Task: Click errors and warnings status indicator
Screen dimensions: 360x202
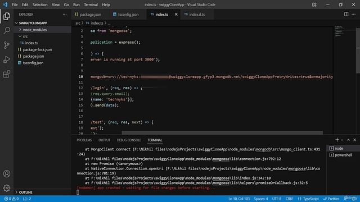Action: pos(11,199)
